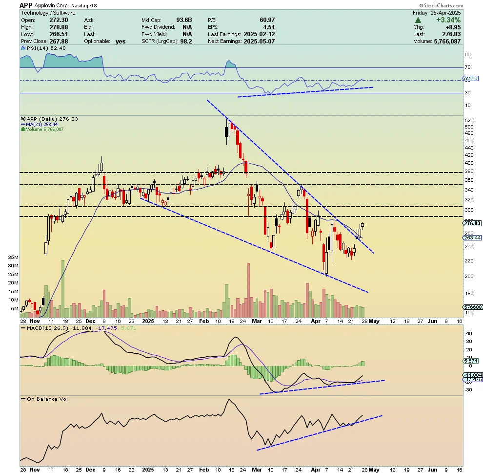Click the MA(21) 253.44 legend entry
The image size is (483, 474).
40,124
